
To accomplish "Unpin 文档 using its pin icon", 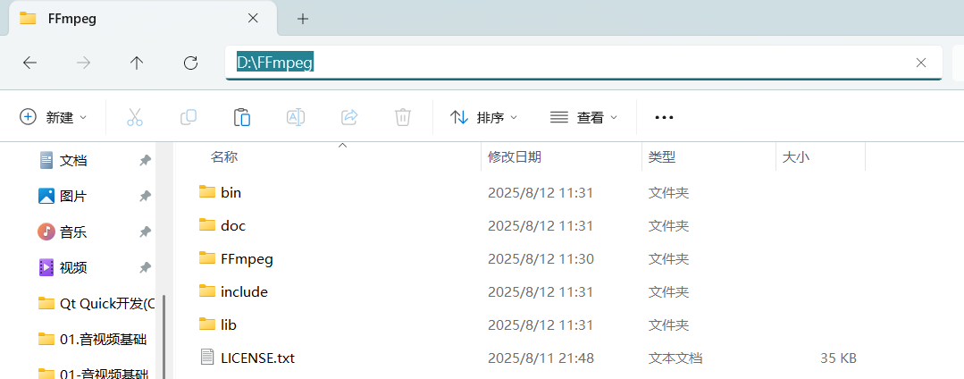I will click(145, 161).
